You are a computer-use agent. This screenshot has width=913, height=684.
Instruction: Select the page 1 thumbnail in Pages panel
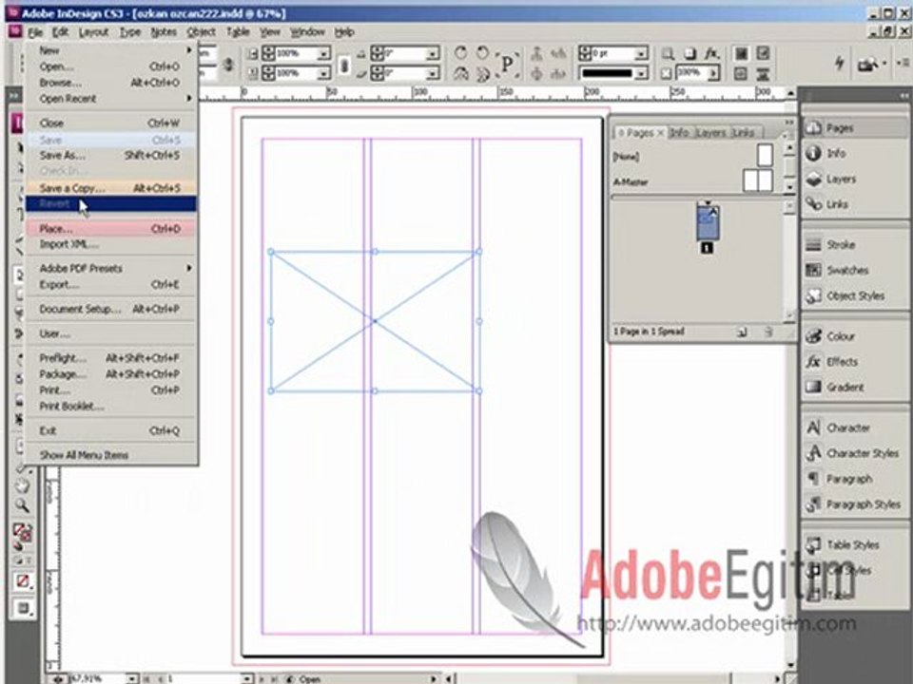[707, 222]
